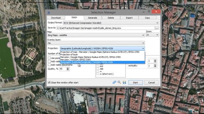Check the .tab file option
204x114 pixels.
point(98,69)
